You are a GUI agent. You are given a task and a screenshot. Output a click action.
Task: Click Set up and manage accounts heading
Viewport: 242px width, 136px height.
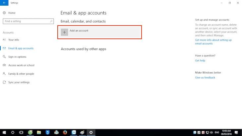click(212, 20)
